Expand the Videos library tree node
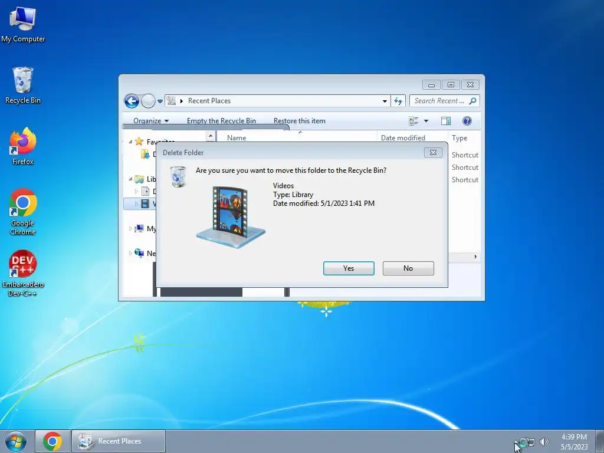The width and height of the screenshot is (604, 453). tap(136, 203)
